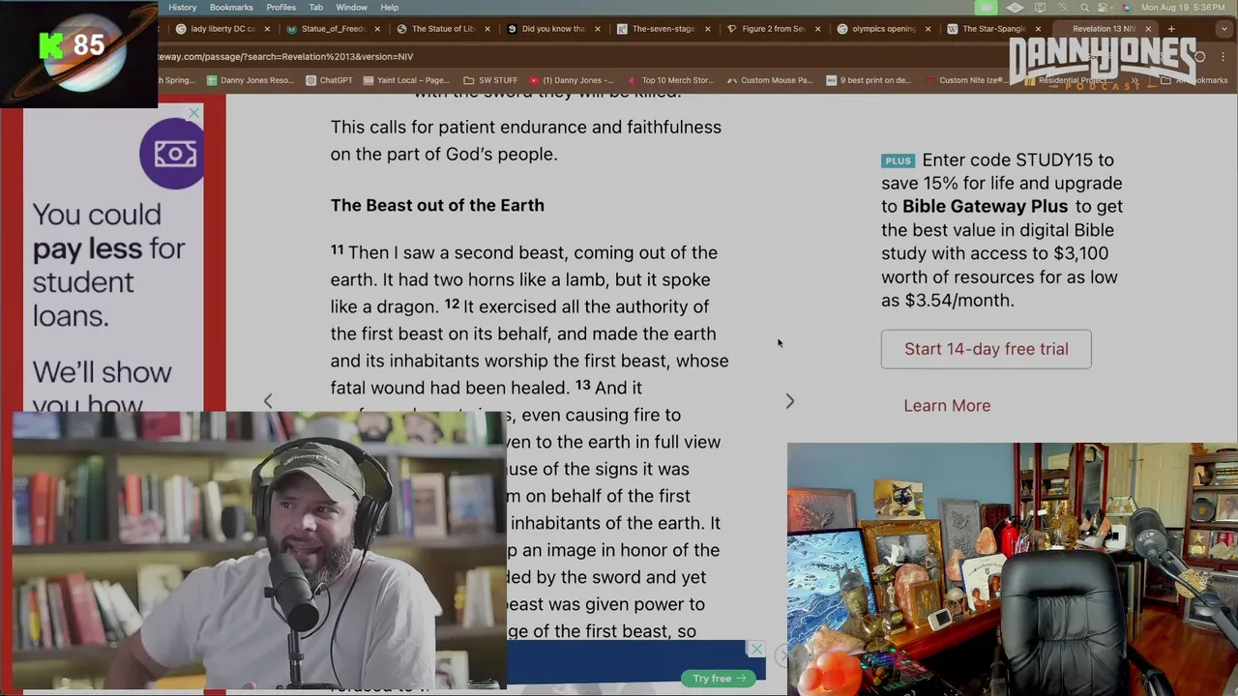
Task: Close the student loans ad
Action: pos(193,114)
